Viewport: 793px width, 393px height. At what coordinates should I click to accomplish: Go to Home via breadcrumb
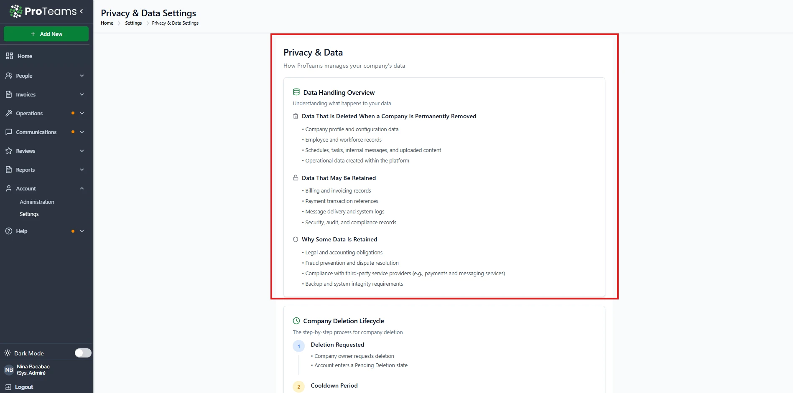click(107, 23)
